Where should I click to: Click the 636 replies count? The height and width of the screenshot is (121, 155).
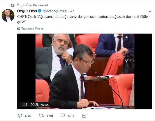pos(28,116)
